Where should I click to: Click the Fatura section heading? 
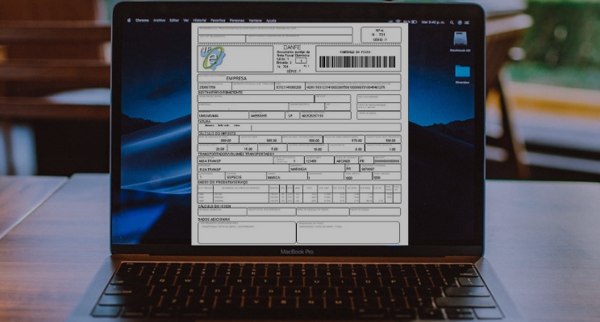pyautogui.click(x=204, y=122)
